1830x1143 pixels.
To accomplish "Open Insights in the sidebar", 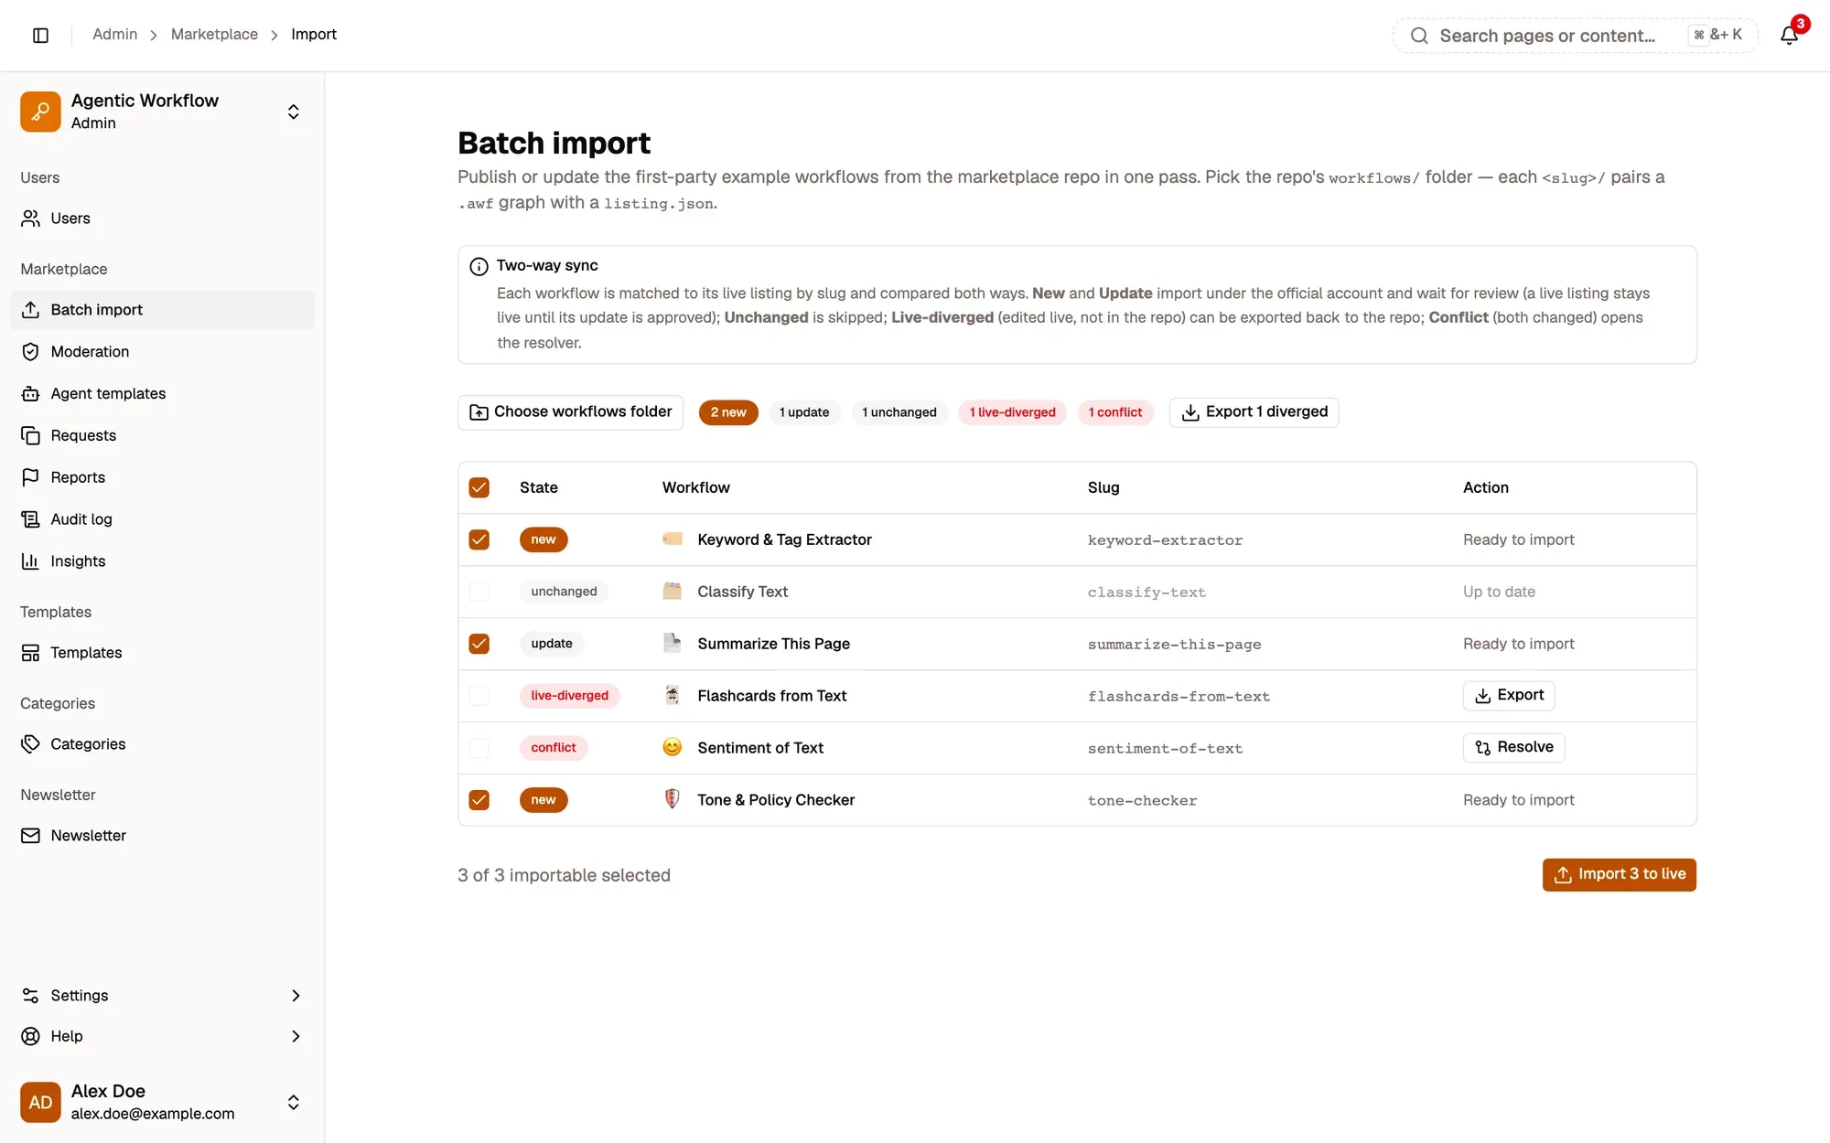I will (162, 561).
